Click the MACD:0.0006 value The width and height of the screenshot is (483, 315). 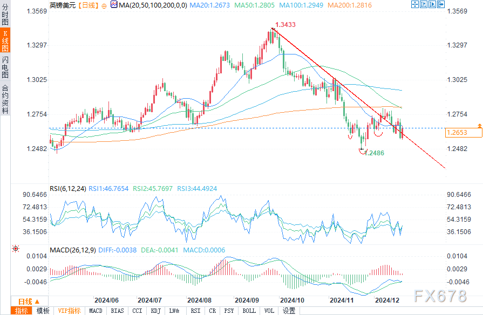coord(204,250)
